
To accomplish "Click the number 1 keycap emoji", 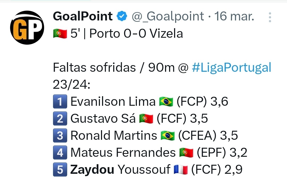I will point(60,101).
